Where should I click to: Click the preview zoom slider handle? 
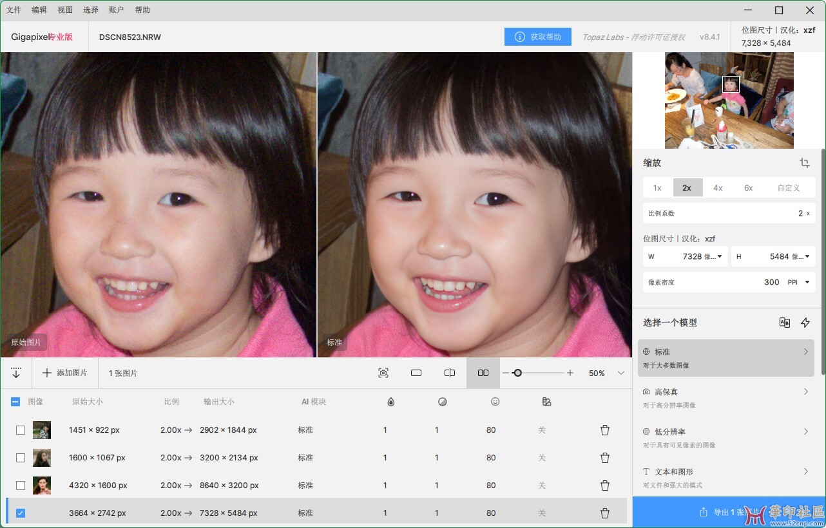pyautogui.click(x=517, y=373)
